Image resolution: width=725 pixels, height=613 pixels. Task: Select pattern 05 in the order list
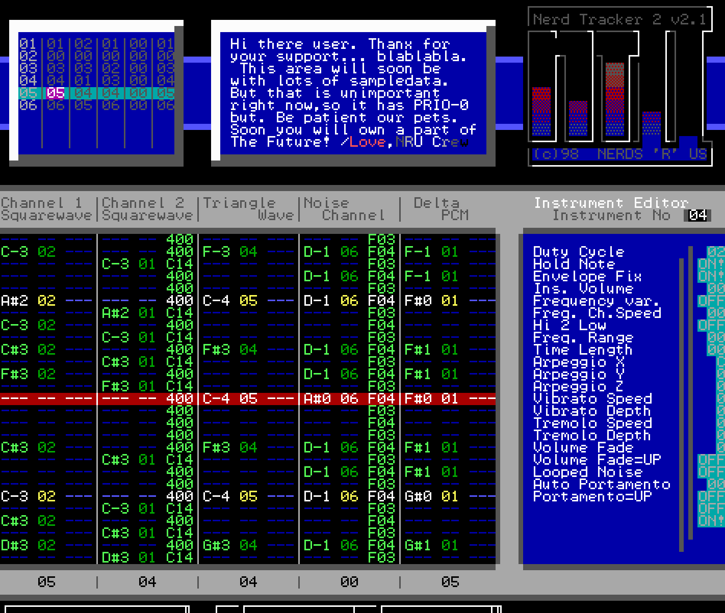(54, 93)
